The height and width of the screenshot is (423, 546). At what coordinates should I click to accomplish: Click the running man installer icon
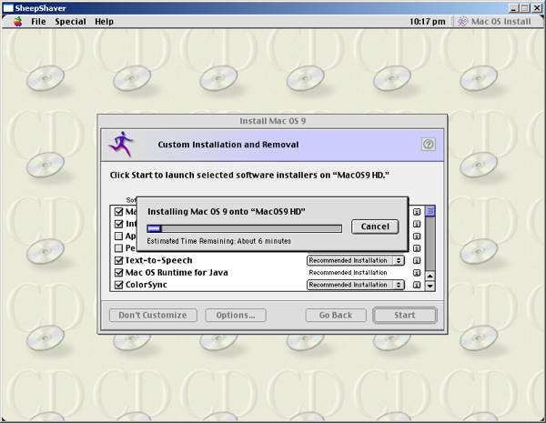pos(120,144)
